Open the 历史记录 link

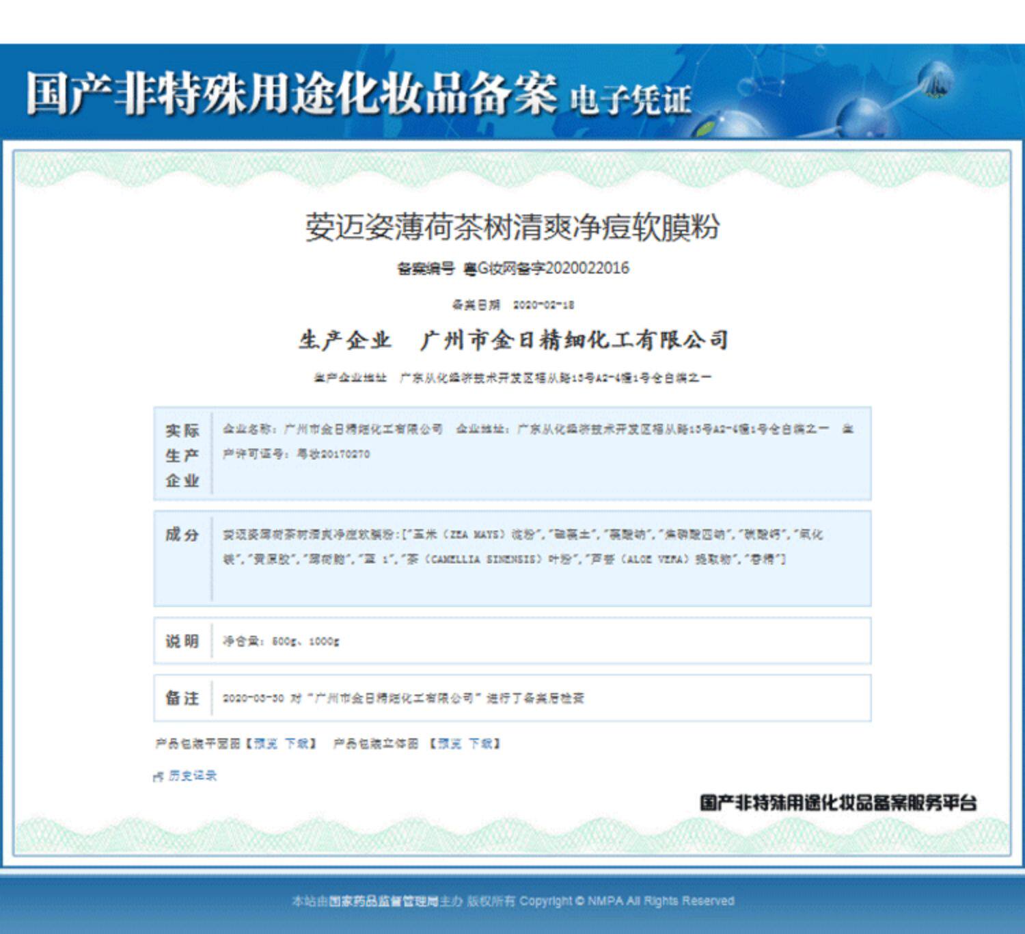(192, 775)
